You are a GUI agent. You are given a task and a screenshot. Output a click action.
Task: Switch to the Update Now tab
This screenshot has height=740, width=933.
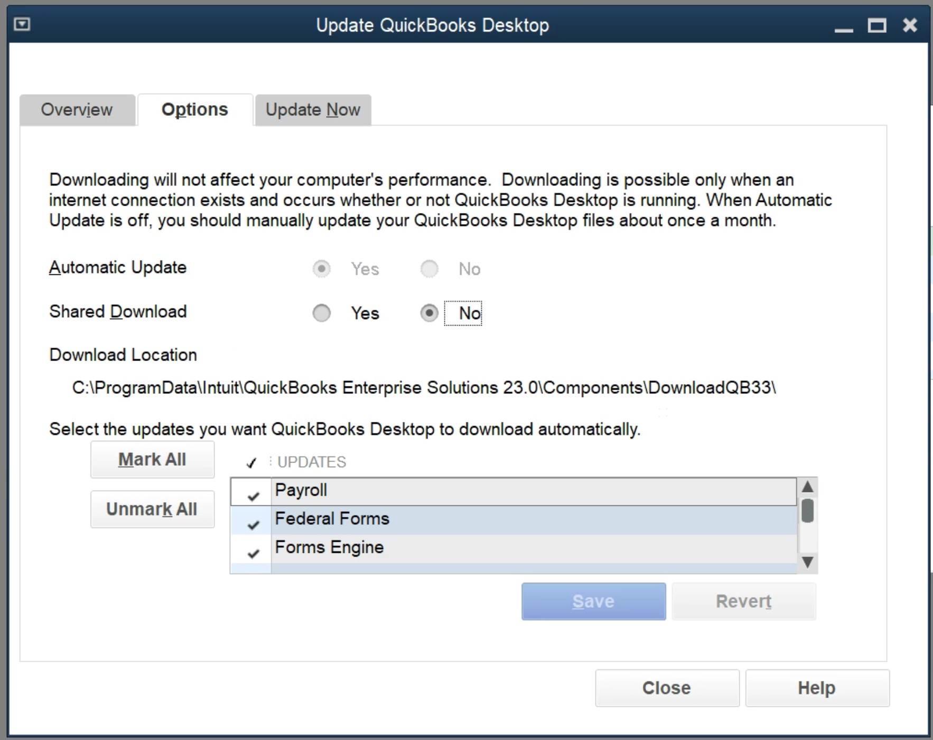tap(313, 109)
